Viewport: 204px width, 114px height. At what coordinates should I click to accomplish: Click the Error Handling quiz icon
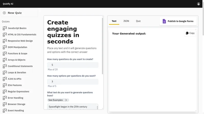(5, 98)
